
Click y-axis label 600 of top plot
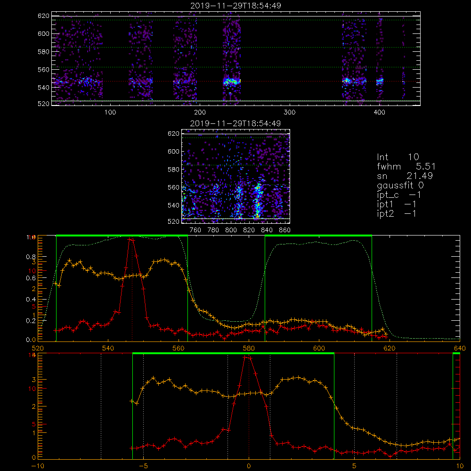coord(43,33)
